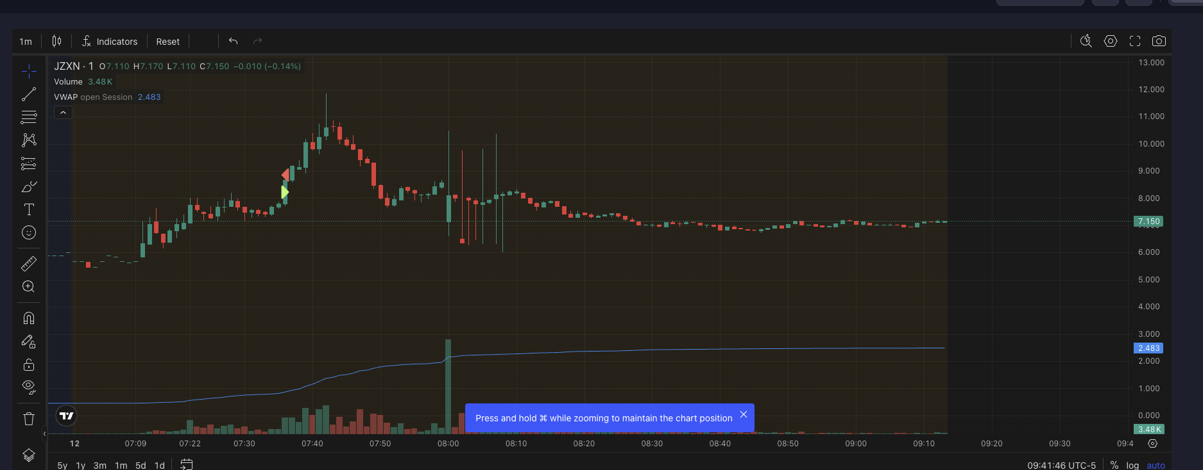Enter fullscreen mode for the chart

coord(1135,41)
